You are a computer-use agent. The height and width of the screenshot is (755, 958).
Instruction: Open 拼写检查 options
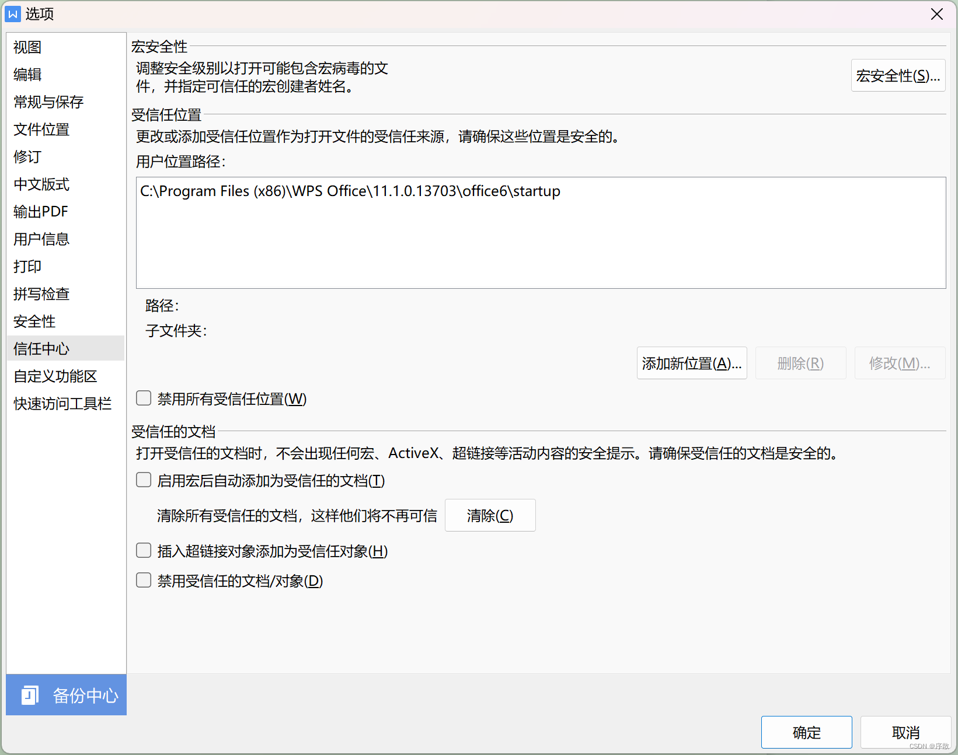point(65,294)
